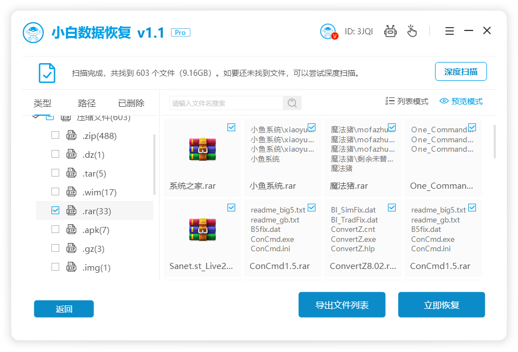Click the 返回 button
The width and height of the screenshot is (518, 352).
tap(64, 309)
